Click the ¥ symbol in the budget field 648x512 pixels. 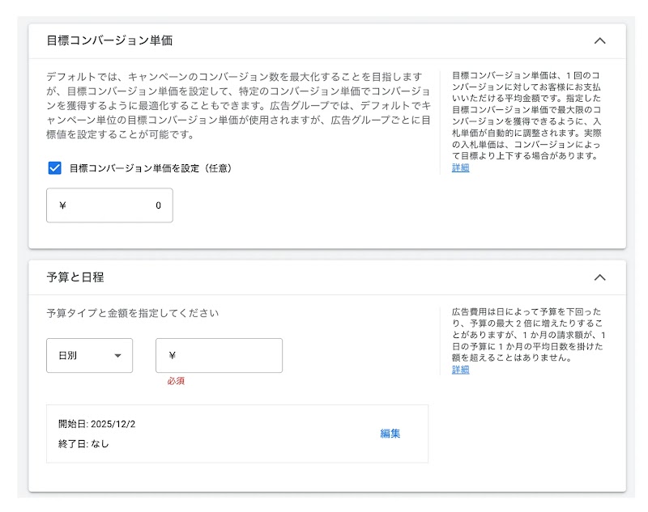[173, 355]
